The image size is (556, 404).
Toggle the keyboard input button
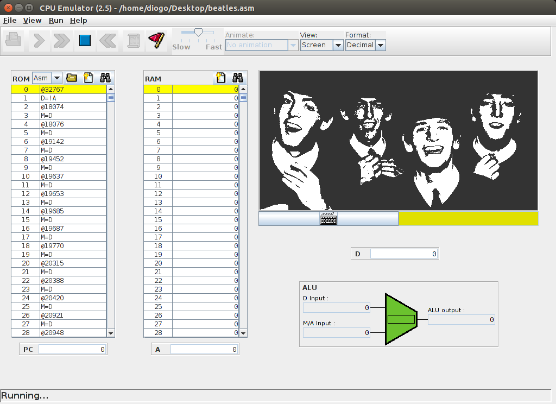(328, 219)
